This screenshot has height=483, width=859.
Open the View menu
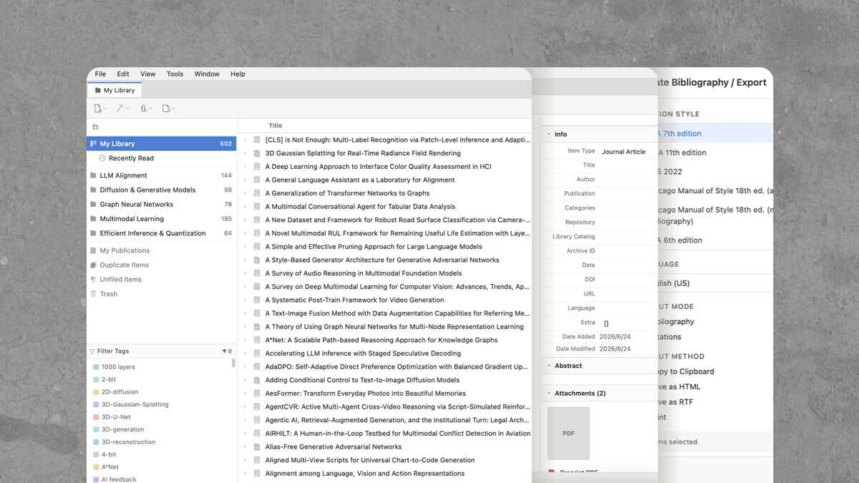[x=148, y=74]
